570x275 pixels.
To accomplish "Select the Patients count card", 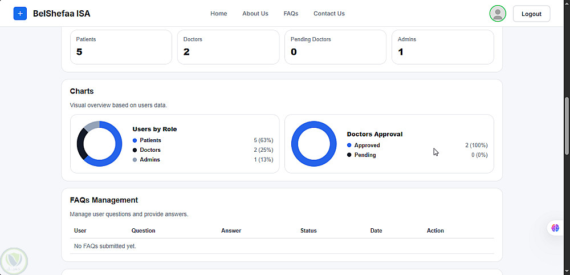I will tap(121, 47).
